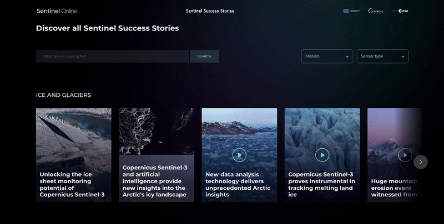The image size is (444, 224).
Task: Play the Arctic insights video
Action: 239,155
